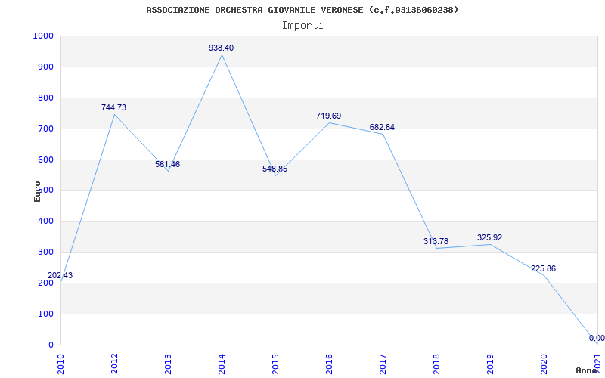
Task: Click the chart title ASSOCIAZIONE ORCHESTRA GIOVANILE VERONESE
Action: (x=302, y=10)
